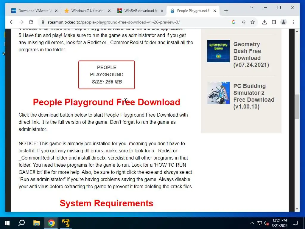The height and width of the screenshot is (229, 305).
Task: Open the PC Building Simulator 2 link
Action: (254, 96)
